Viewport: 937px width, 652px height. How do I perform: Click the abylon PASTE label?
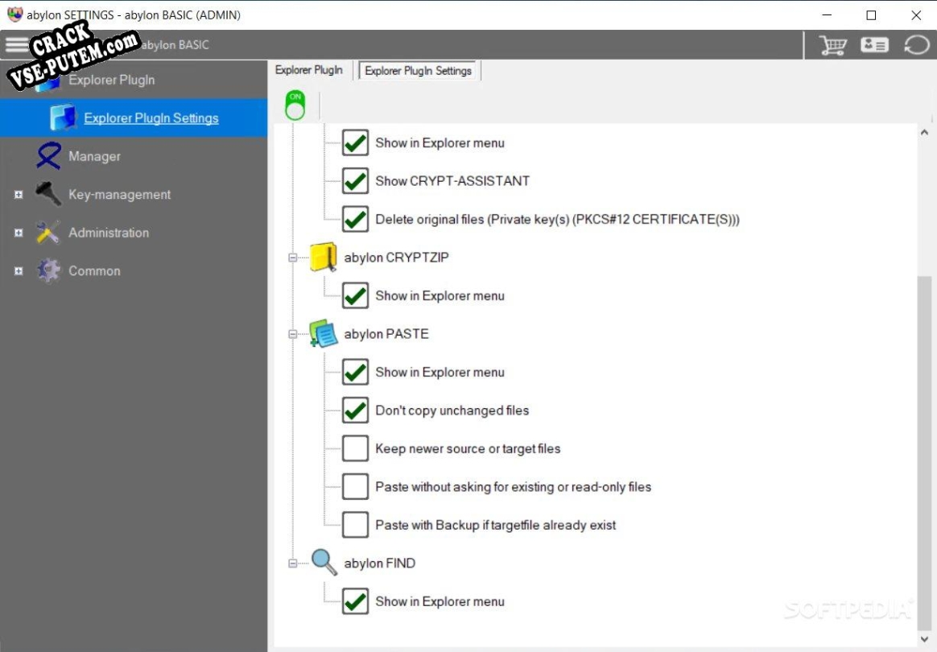tap(386, 333)
